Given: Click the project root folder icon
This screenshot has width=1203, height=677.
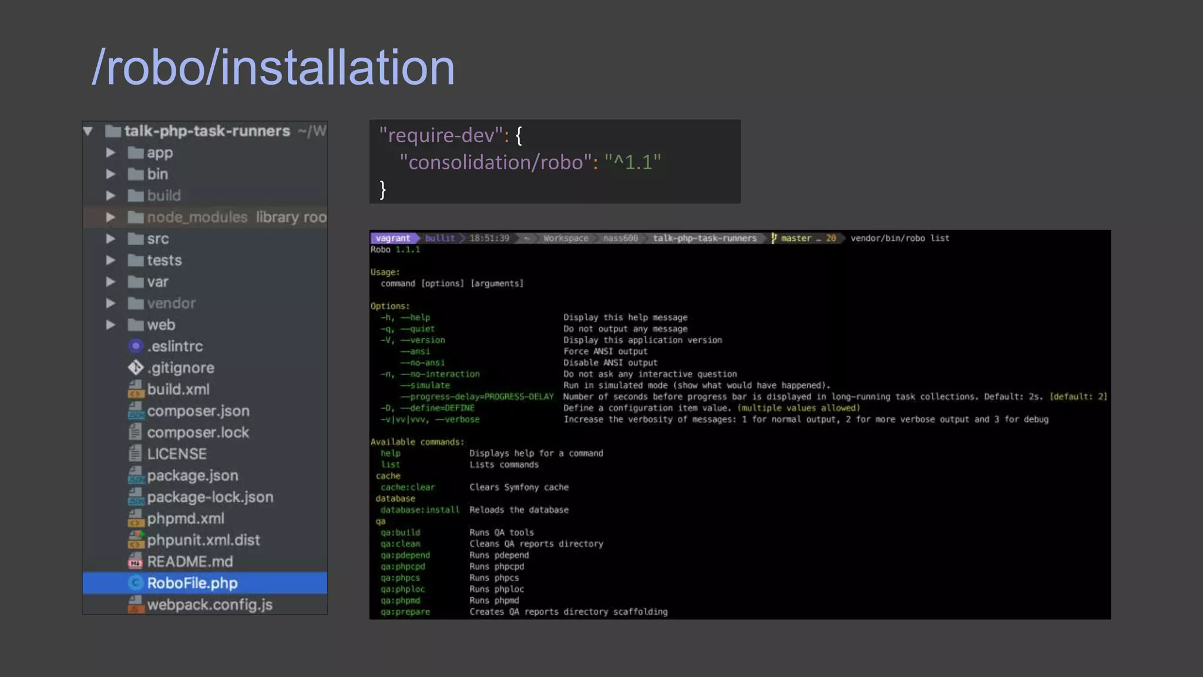Looking at the screenshot, I should coord(113,131).
